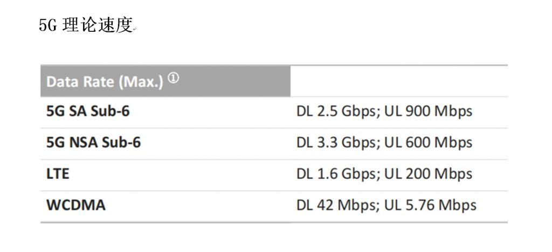Click the 'WCDMA' row label
Screen dimensions: 552x252
[x=75, y=205]
